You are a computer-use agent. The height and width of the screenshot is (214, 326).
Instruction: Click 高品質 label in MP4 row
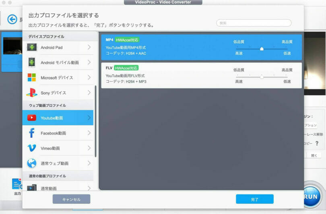click(287, 42)
